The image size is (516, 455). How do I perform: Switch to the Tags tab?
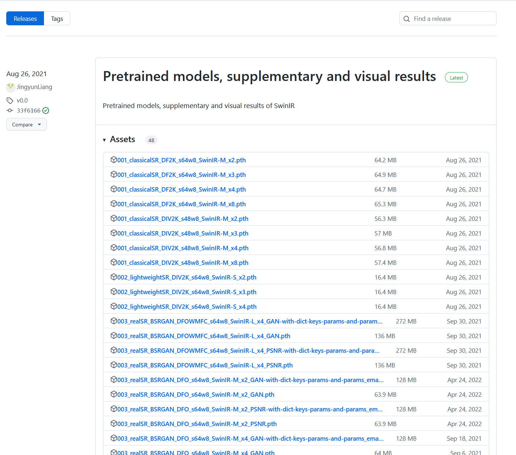coord(57,19)
